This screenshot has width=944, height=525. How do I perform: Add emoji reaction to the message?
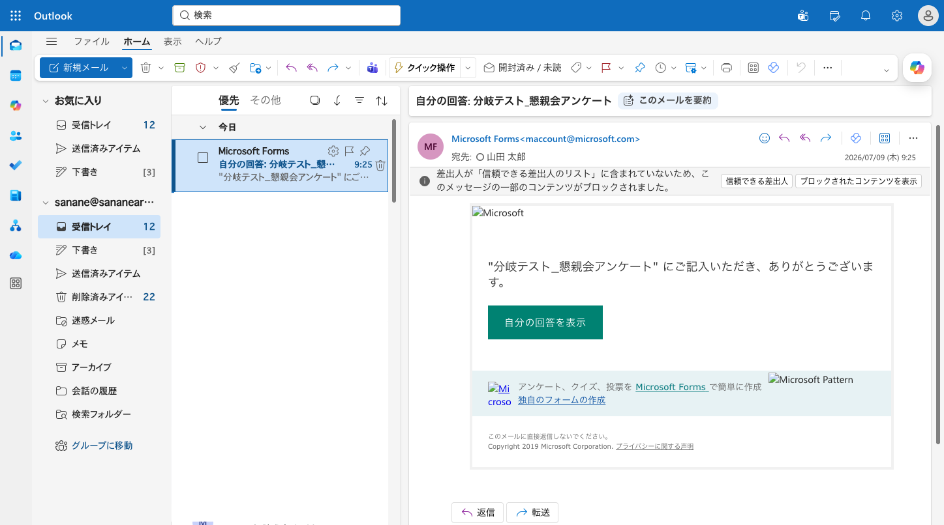coord(765,138)
